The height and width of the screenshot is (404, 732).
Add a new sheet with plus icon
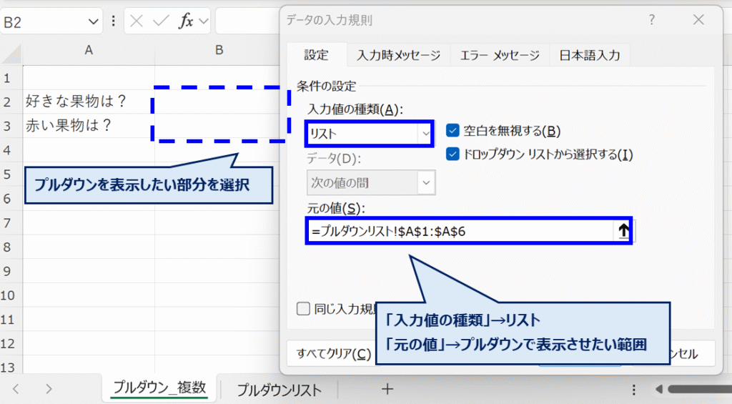387,389
